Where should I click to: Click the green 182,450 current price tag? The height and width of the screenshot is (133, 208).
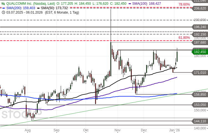(x=200, y=52)
